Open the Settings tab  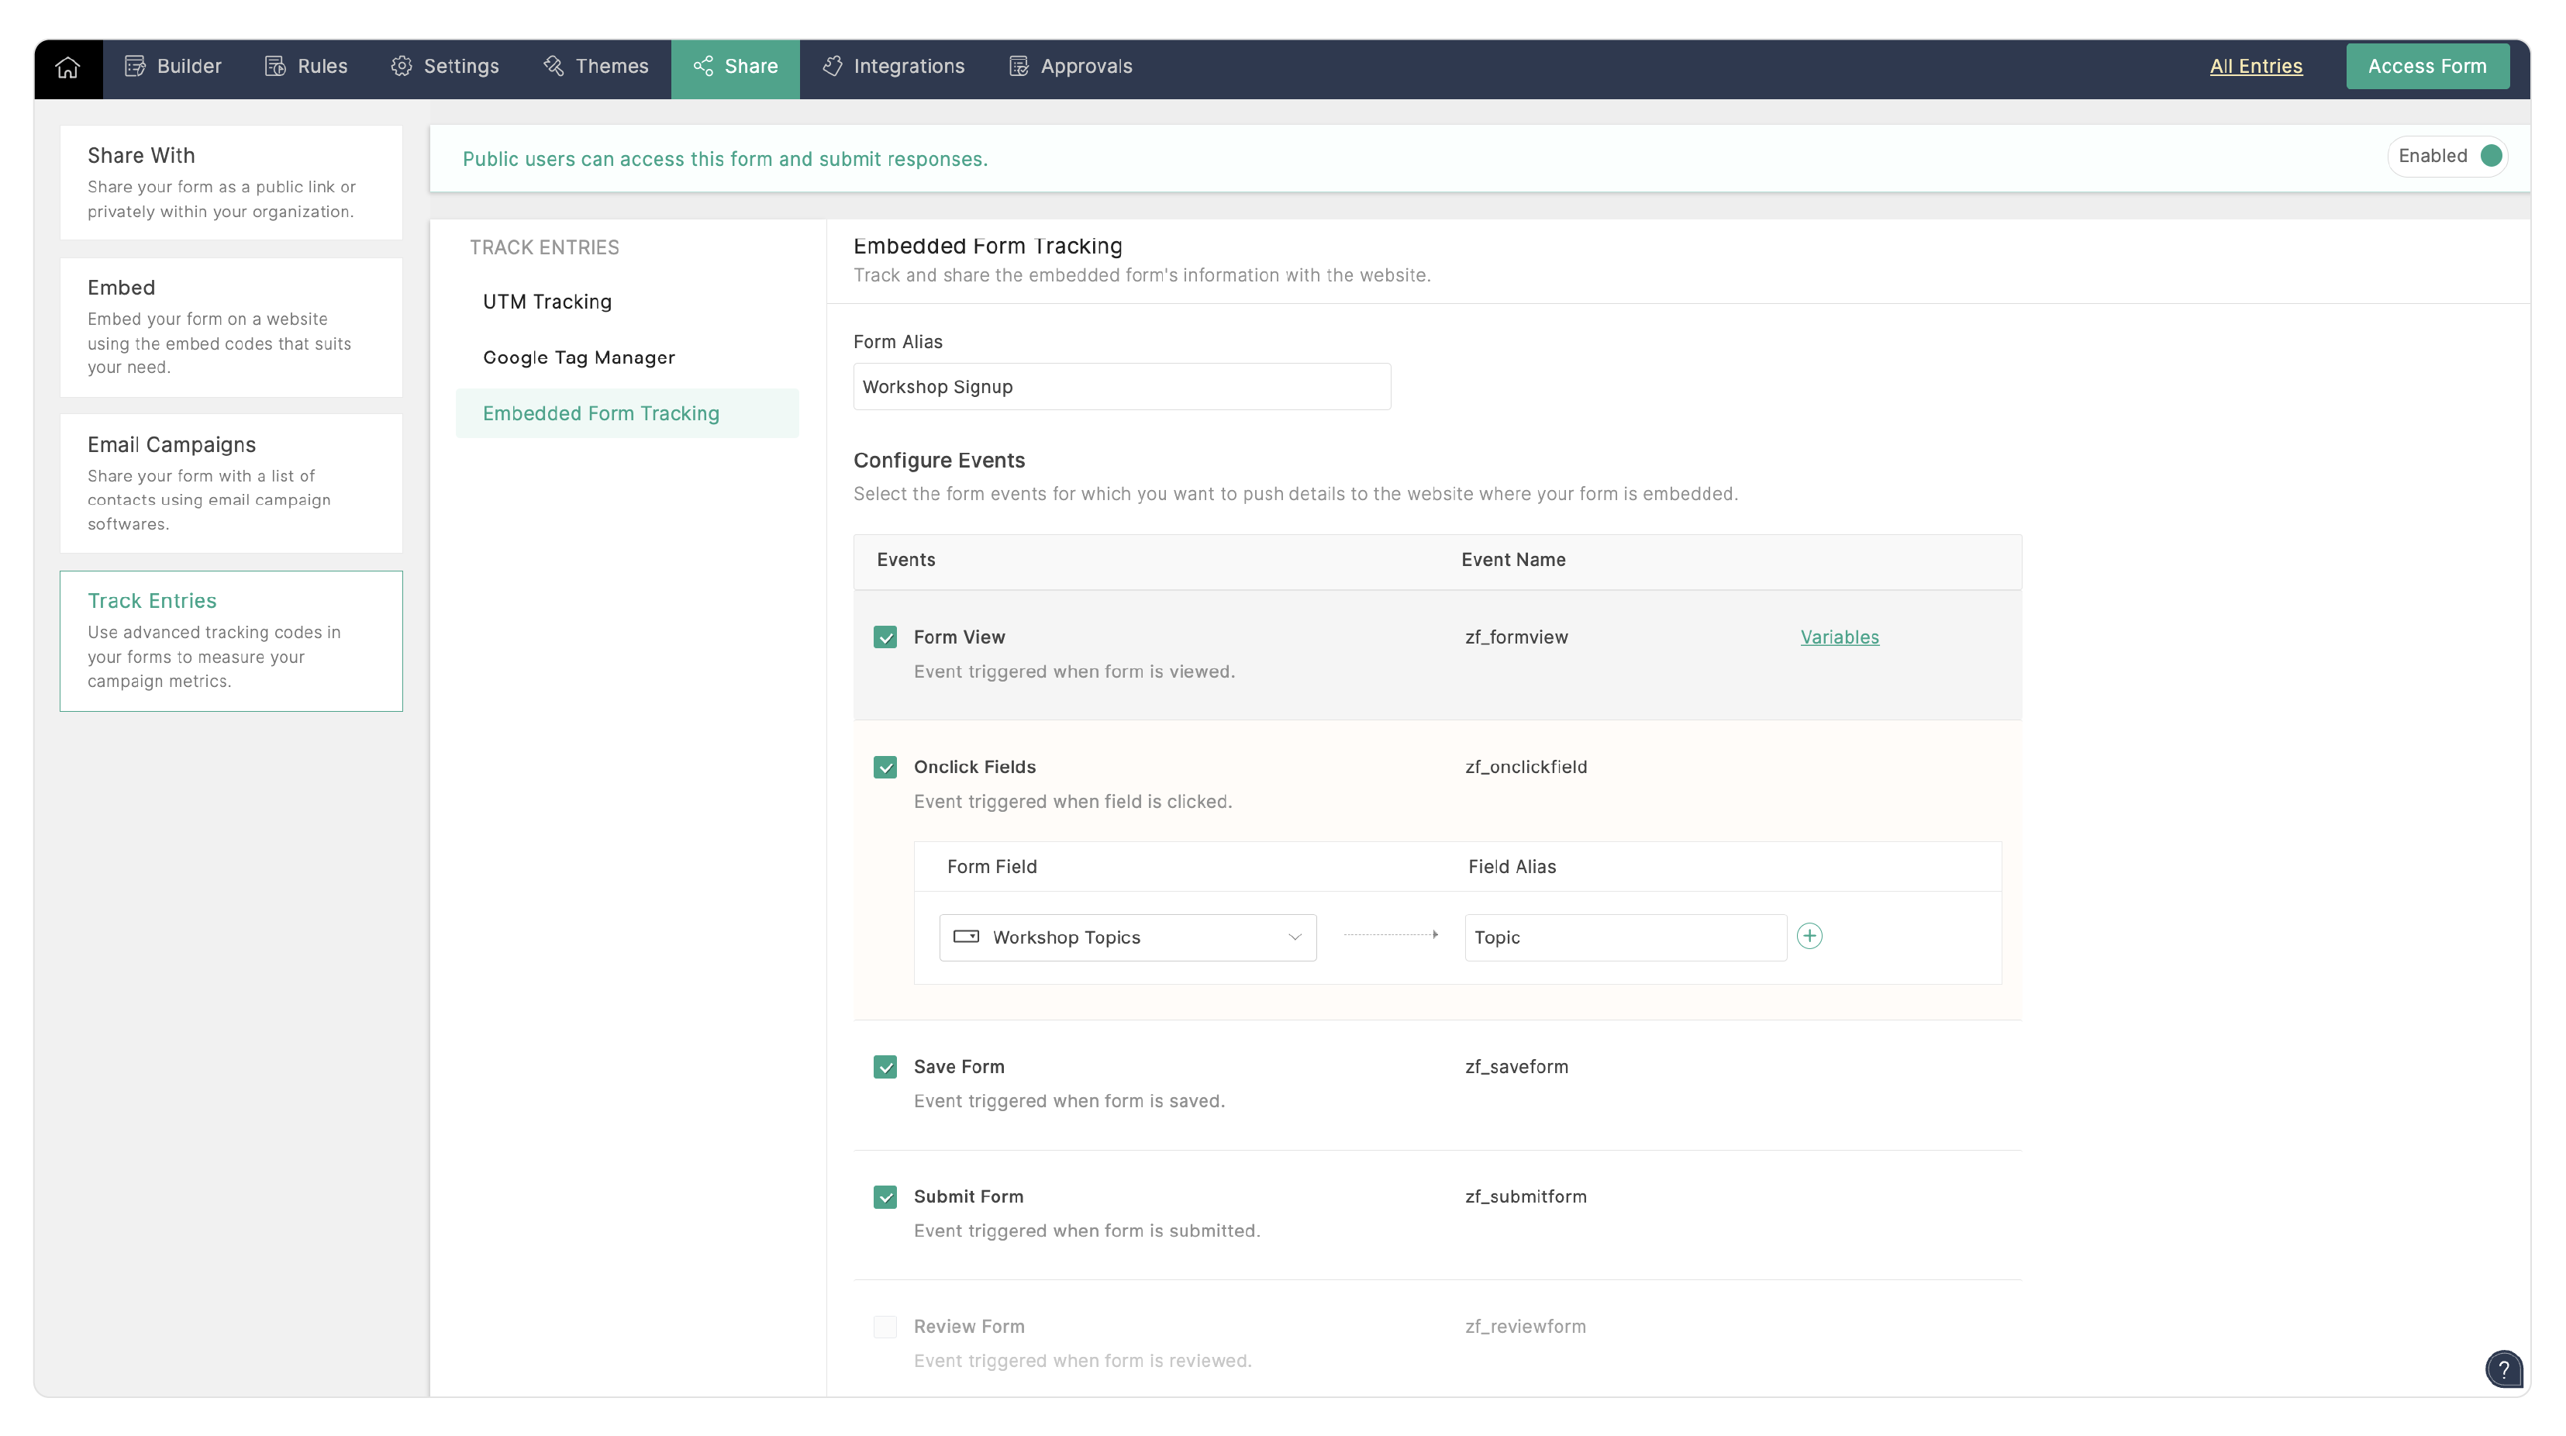coord(444,67)
